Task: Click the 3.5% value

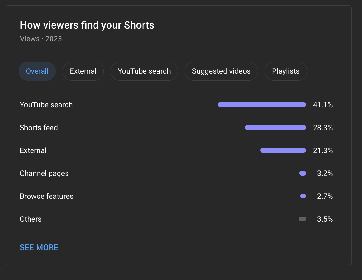Action: (325, 219)
